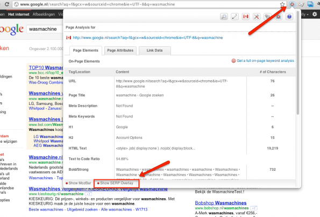320x217 pixels.
Task: Click the Google search box containing wasmachine
Action: tap(45, 29)
